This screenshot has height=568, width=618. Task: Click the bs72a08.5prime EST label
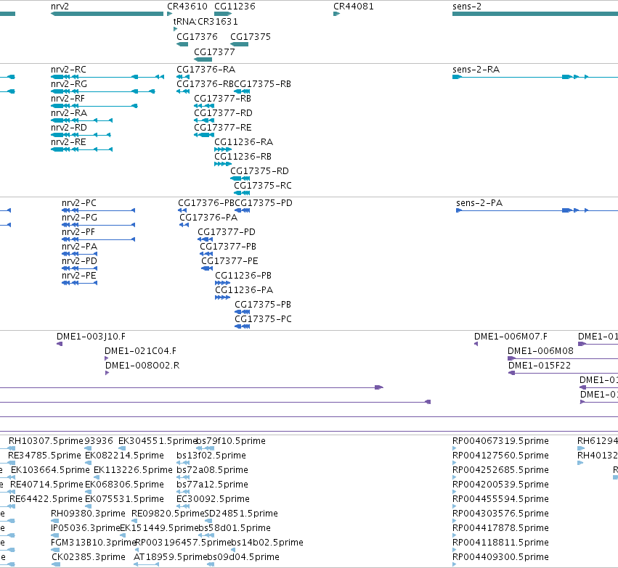[213, 470]
